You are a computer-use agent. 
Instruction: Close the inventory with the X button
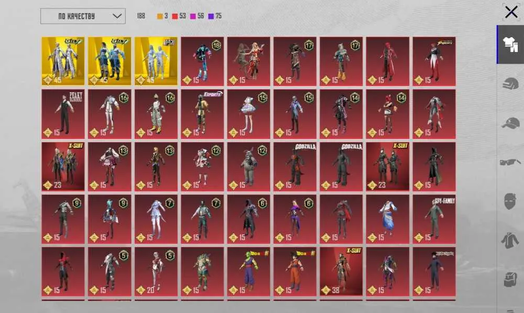click(511, 12)
